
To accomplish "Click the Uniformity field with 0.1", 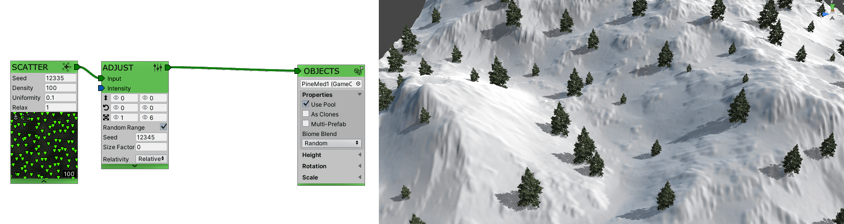I will pos(60,97).
